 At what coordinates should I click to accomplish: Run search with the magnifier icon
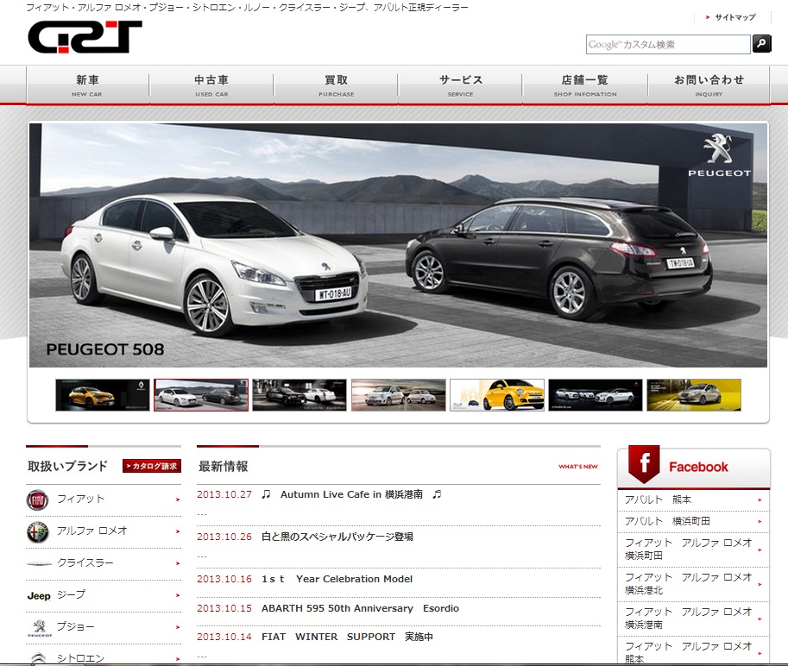760,43
